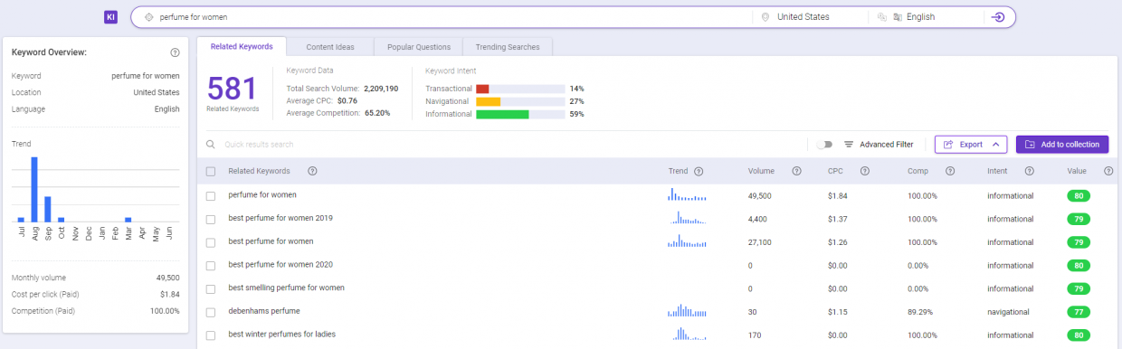Click the KI logo icon
1122x349 pixels.
pos(110,17)
